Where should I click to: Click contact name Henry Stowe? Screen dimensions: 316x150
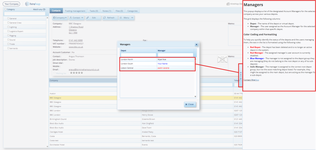tap(147, 115)
